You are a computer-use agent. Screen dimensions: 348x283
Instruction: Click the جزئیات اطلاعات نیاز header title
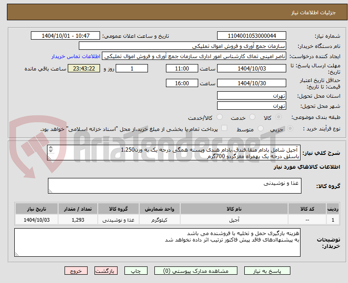click(x=313, y=12)
